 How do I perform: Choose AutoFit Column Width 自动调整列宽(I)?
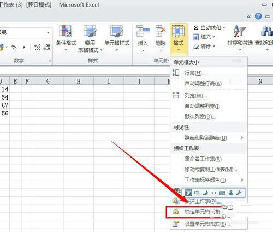(x=209, y=106)
